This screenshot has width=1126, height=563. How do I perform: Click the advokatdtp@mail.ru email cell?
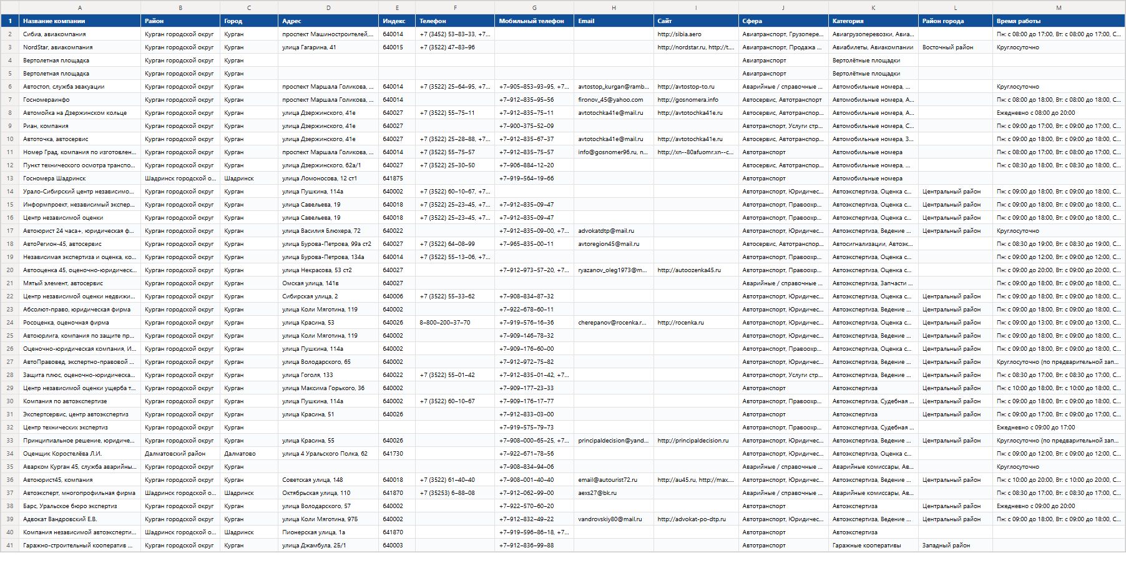(x=614, y=231)
